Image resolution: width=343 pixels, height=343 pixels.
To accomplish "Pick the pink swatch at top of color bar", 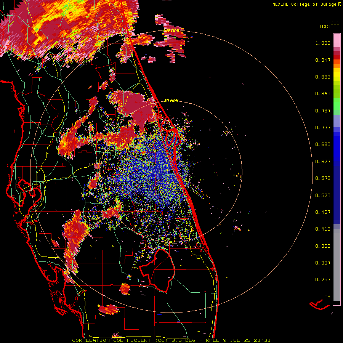I will pos(337,41).
